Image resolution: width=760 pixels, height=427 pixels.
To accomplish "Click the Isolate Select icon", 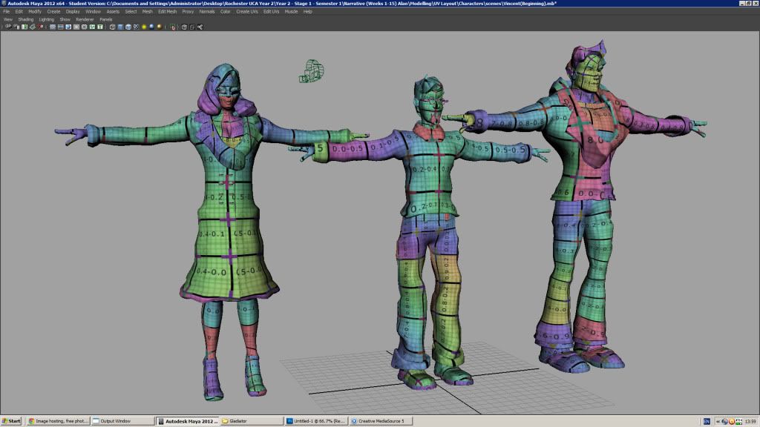I will pyautogui.click(x=172, y=27).
